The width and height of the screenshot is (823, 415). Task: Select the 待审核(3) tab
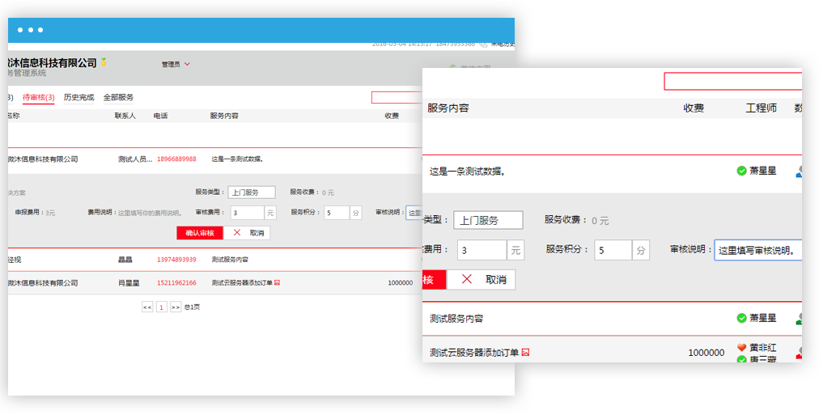click(x=38, y=97)
